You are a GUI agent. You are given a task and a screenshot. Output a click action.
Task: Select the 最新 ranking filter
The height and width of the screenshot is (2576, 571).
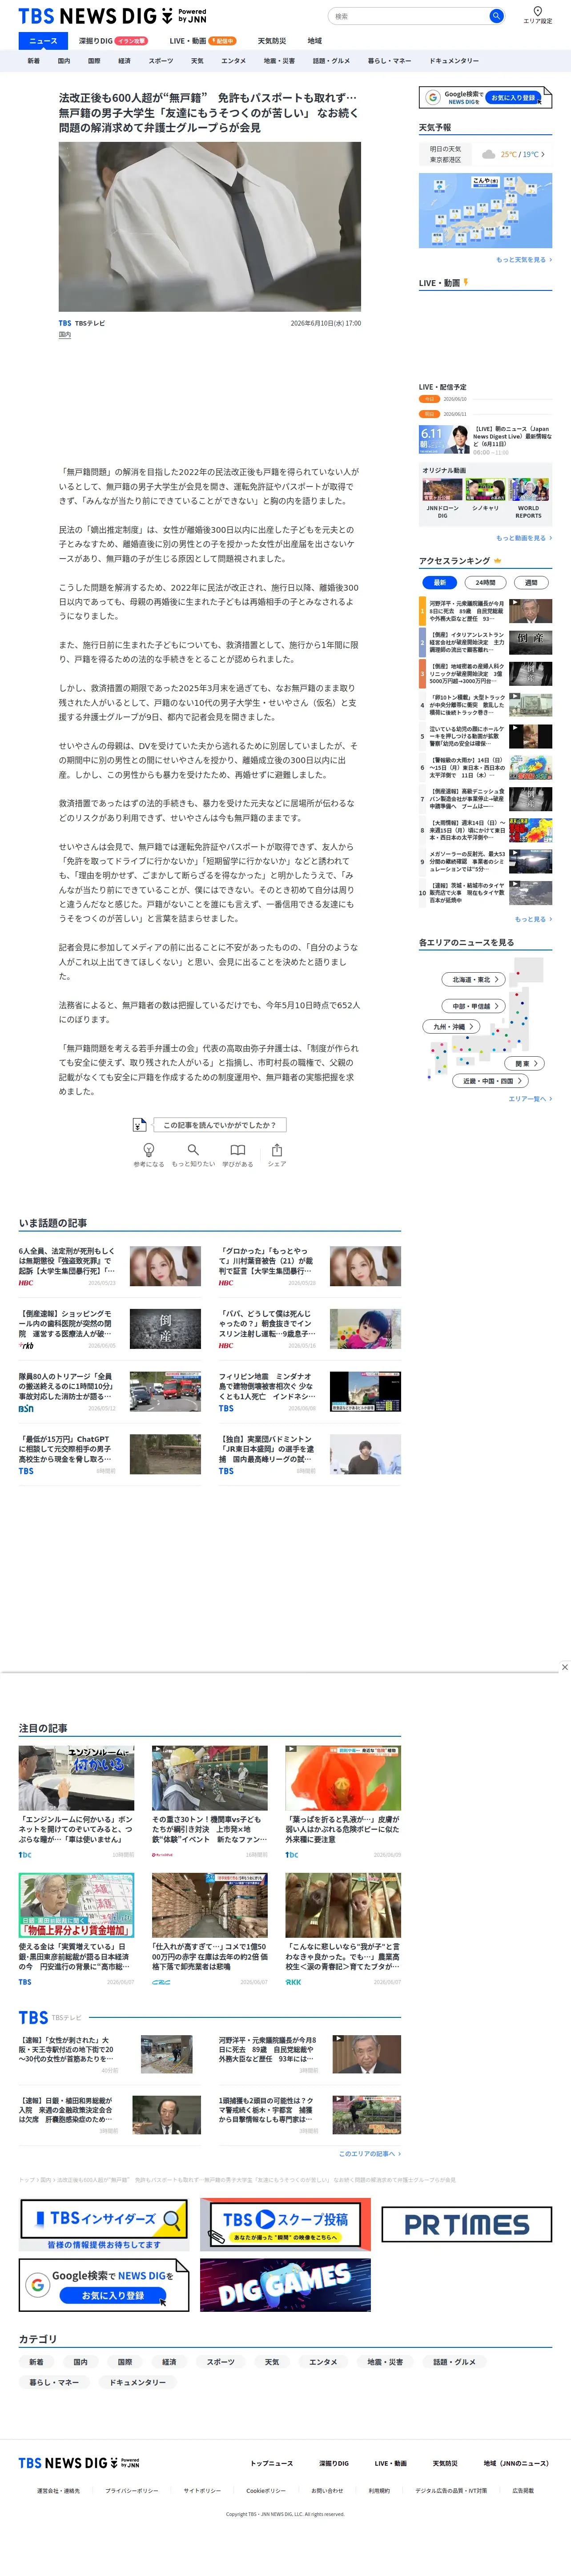tap(439, 582)
